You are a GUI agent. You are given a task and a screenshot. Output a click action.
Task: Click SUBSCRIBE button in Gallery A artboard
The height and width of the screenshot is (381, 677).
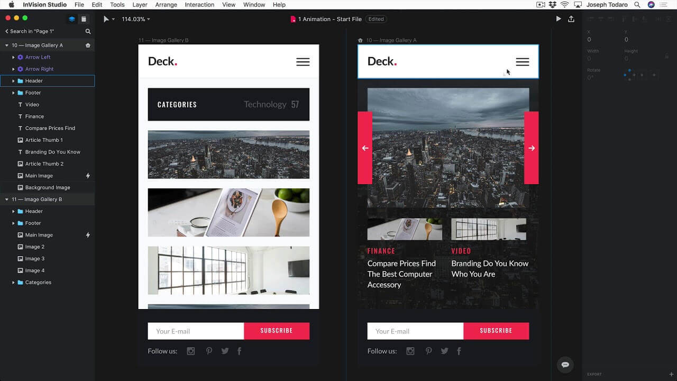point(496,331)
